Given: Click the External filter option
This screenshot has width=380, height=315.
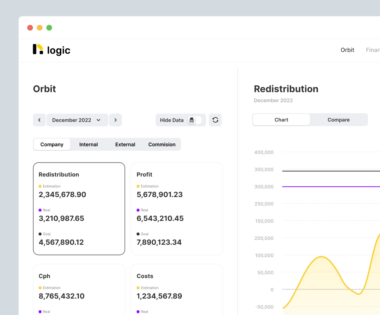Looking at the screenshot, I should click(x=125, y=144).
